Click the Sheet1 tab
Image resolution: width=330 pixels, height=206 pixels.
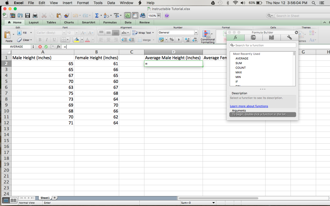point(45,198)
